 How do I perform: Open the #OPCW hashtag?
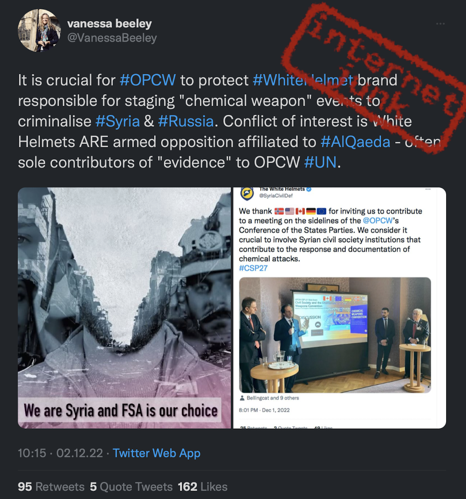(148, 80)
